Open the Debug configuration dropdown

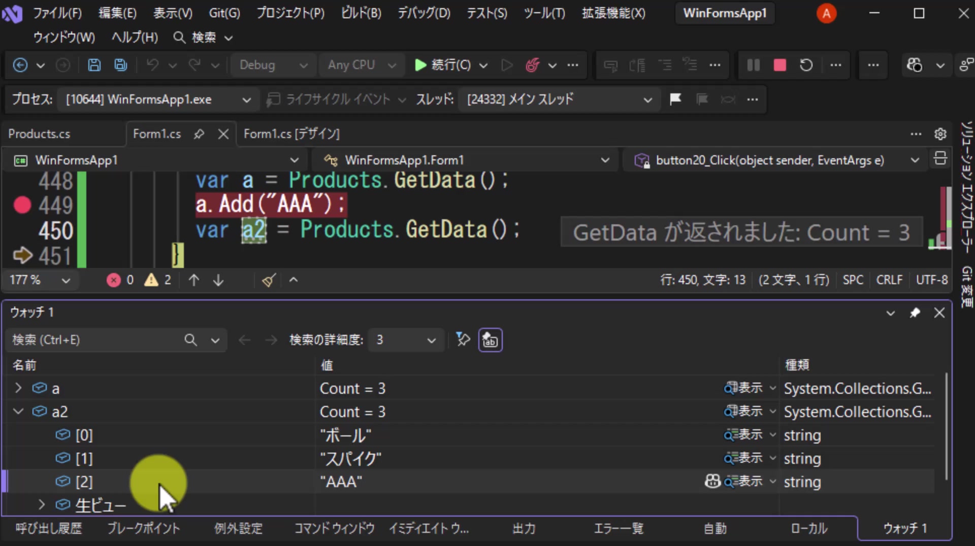(274, 65)
